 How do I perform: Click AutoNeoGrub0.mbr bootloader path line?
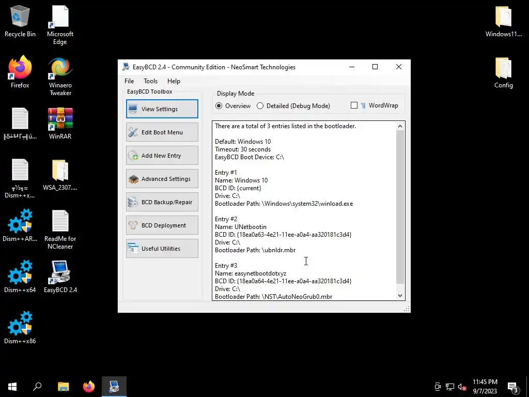273,297
